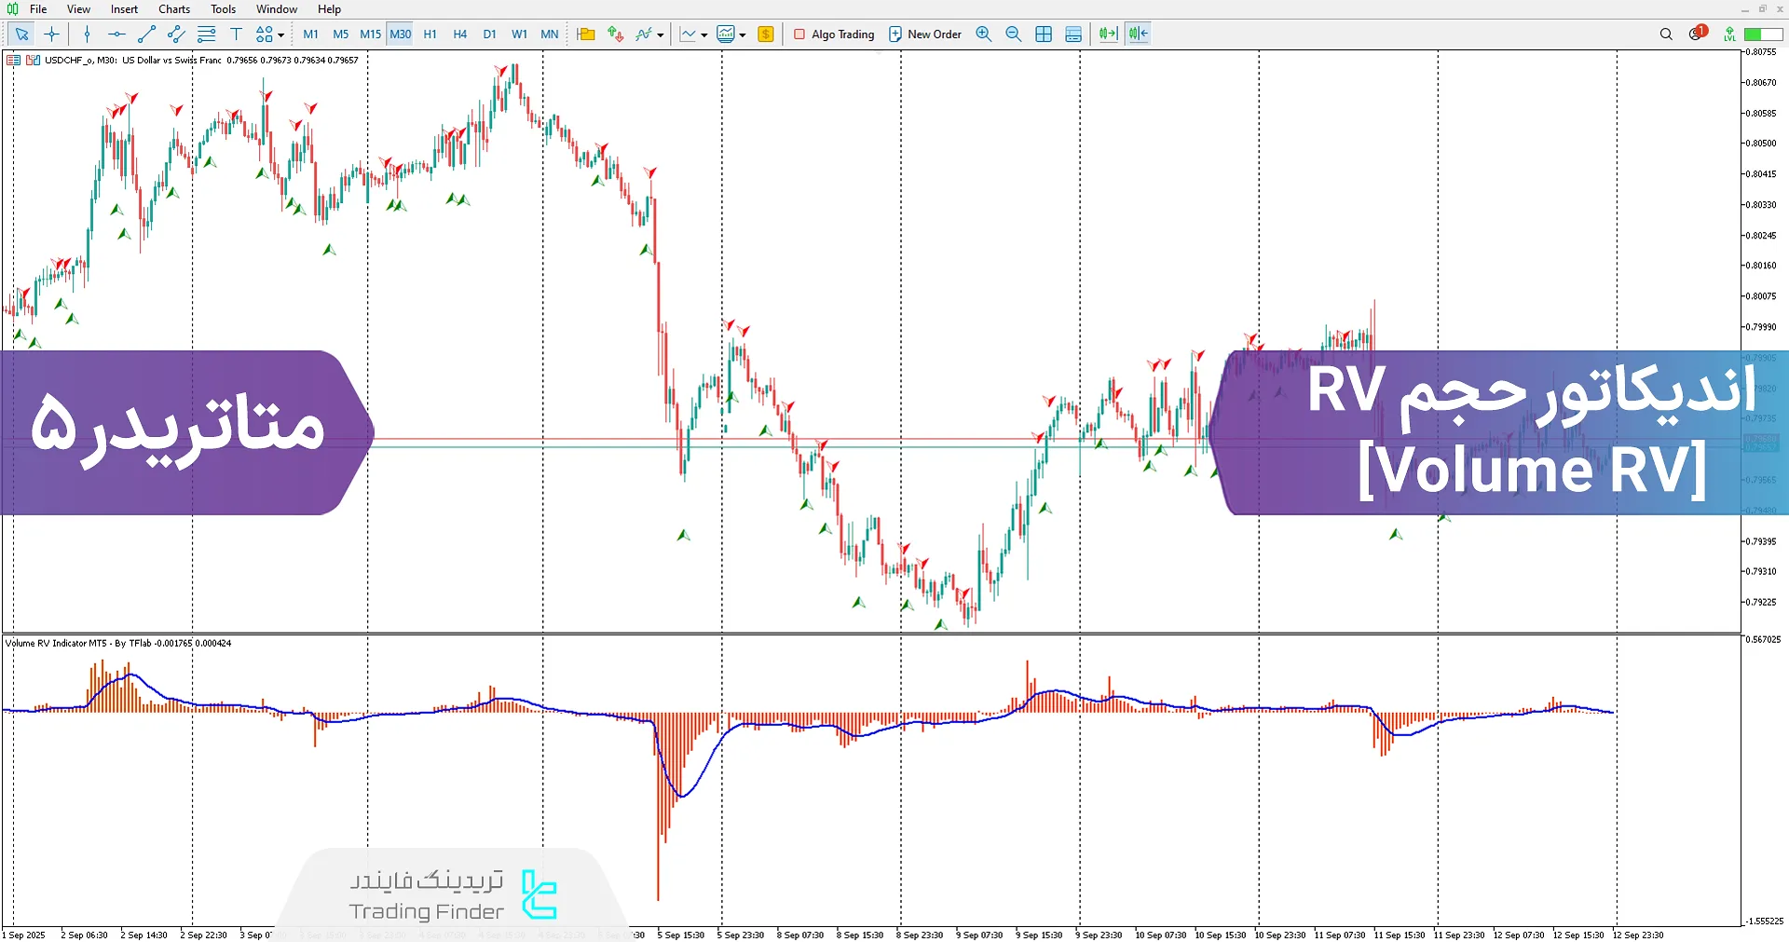Open the indicators dropdown arrow
The image size is (1789, 942).
tap(662, 34)
